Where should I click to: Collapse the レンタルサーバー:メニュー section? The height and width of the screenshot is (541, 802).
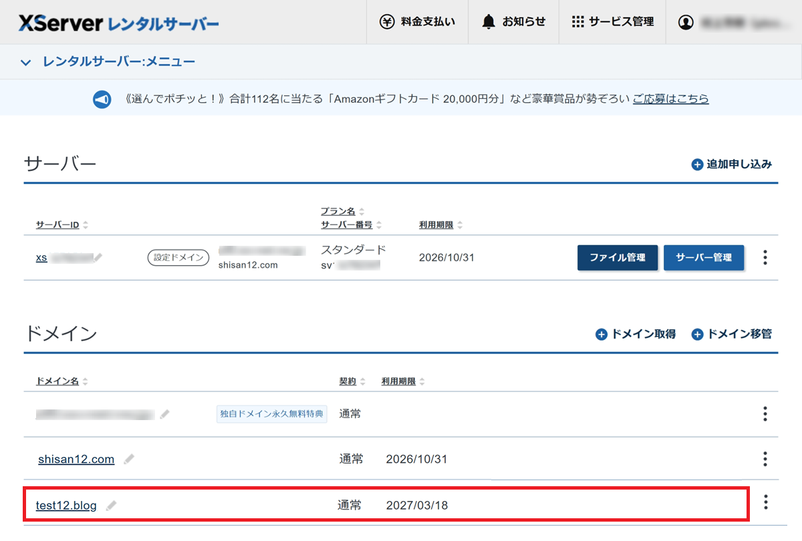pyautogui.click(x=25, y=61)
